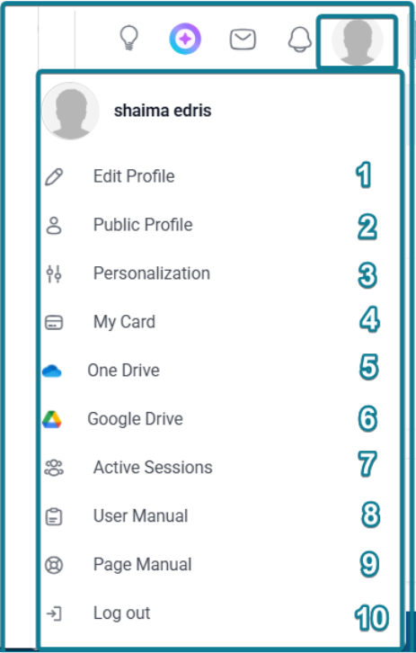Click the Google Drive triangle icon

coord(52,419)
